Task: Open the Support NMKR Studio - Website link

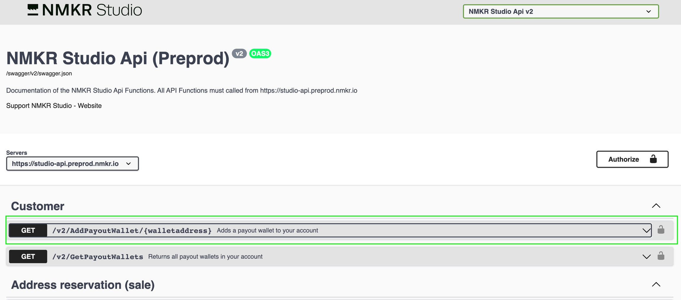Action: pos(54,106)
